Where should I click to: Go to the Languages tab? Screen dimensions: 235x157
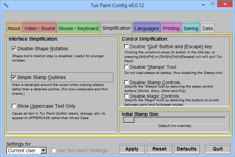pos(147,27)
